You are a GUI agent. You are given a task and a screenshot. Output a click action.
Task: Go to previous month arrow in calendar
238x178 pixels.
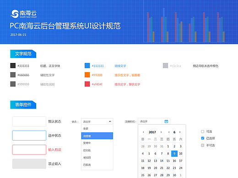(x=169, y=132)
